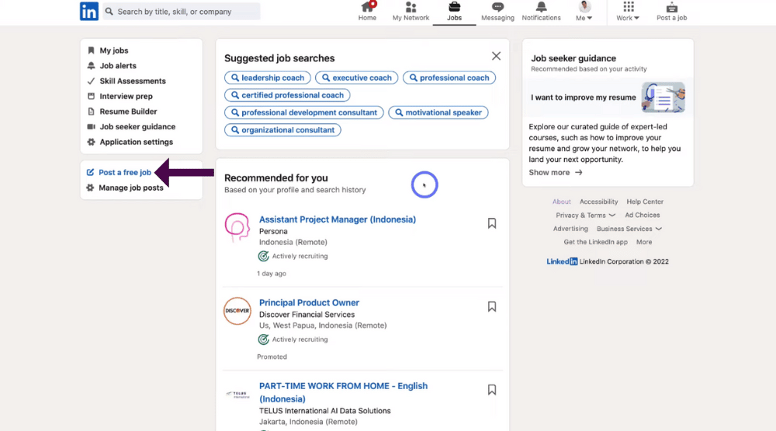Expand the Me profile menu
The height and width of the screenshot is (431, 776).
click(584, 12)
